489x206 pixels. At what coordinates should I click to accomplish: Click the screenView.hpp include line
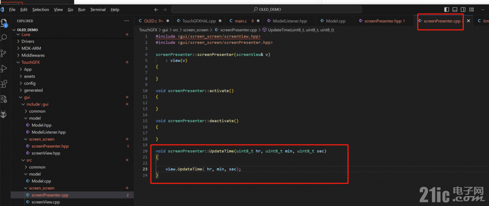[x=208, y=37]
